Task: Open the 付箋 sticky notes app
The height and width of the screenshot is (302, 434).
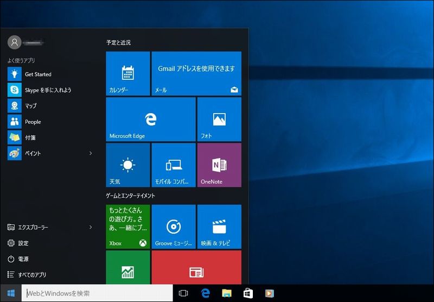Action: (x=50, y=137)
